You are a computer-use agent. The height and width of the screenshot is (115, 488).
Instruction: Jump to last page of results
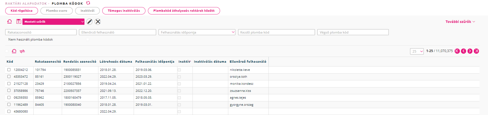[x=476, y=51]
